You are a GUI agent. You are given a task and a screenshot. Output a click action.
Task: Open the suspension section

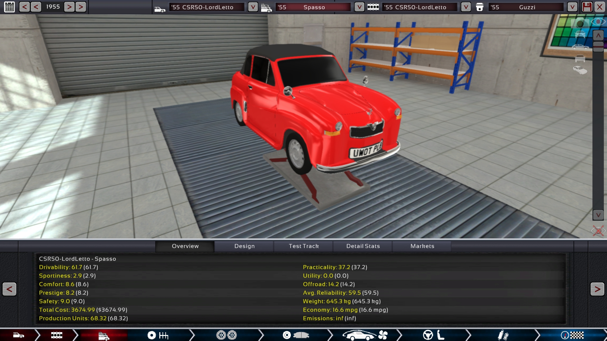coord(503,335)
